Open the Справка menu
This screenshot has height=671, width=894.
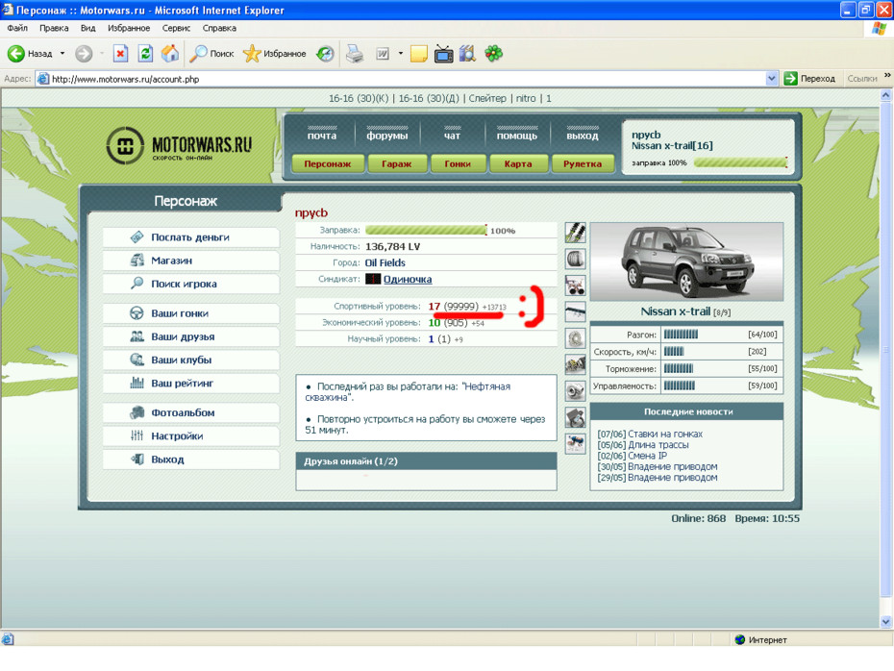point(219,28)
